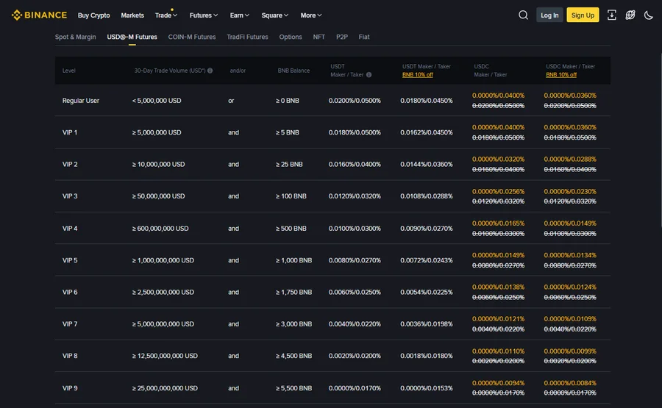This screenshot has width=662, height=408.
Task: Click the '< 5,000,000 USD' volume cell
Action: point(157,101)
